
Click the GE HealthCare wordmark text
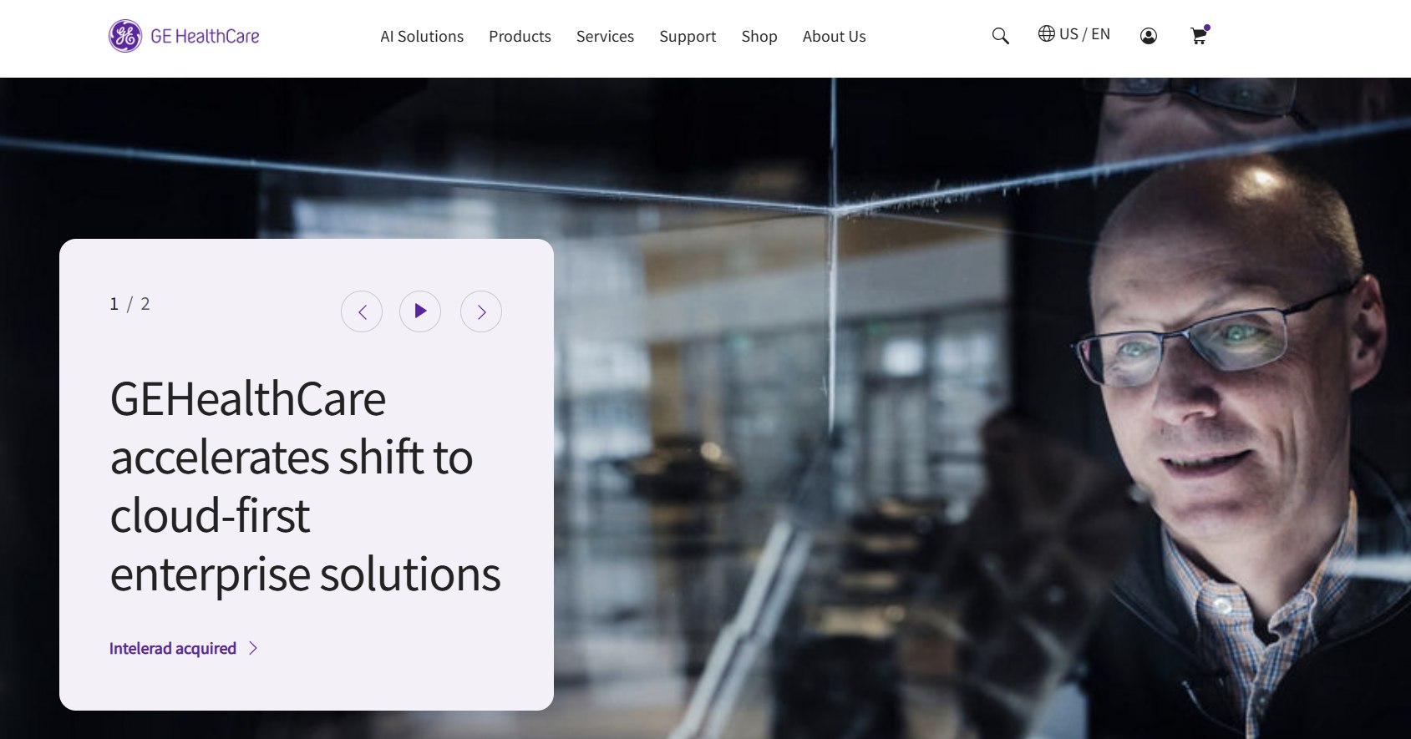coord(205,36)
